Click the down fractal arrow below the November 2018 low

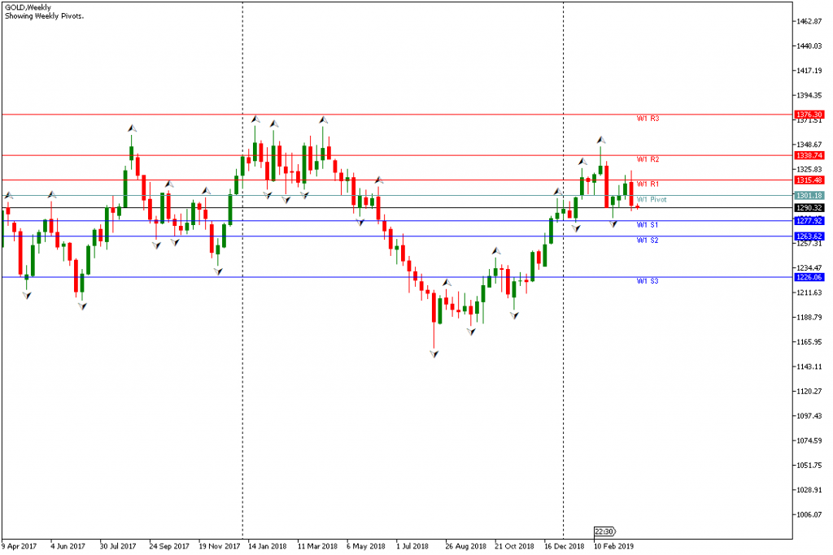pyautogui.click(x=515, y=314)
